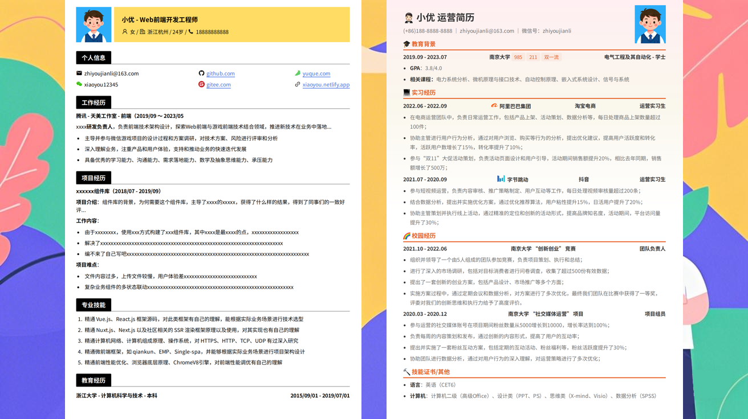This screenshot has width=748, height=419.
Task: Click the chain link icon beside xiaoyou.netlify.app
Action: [x=298, y=84]
